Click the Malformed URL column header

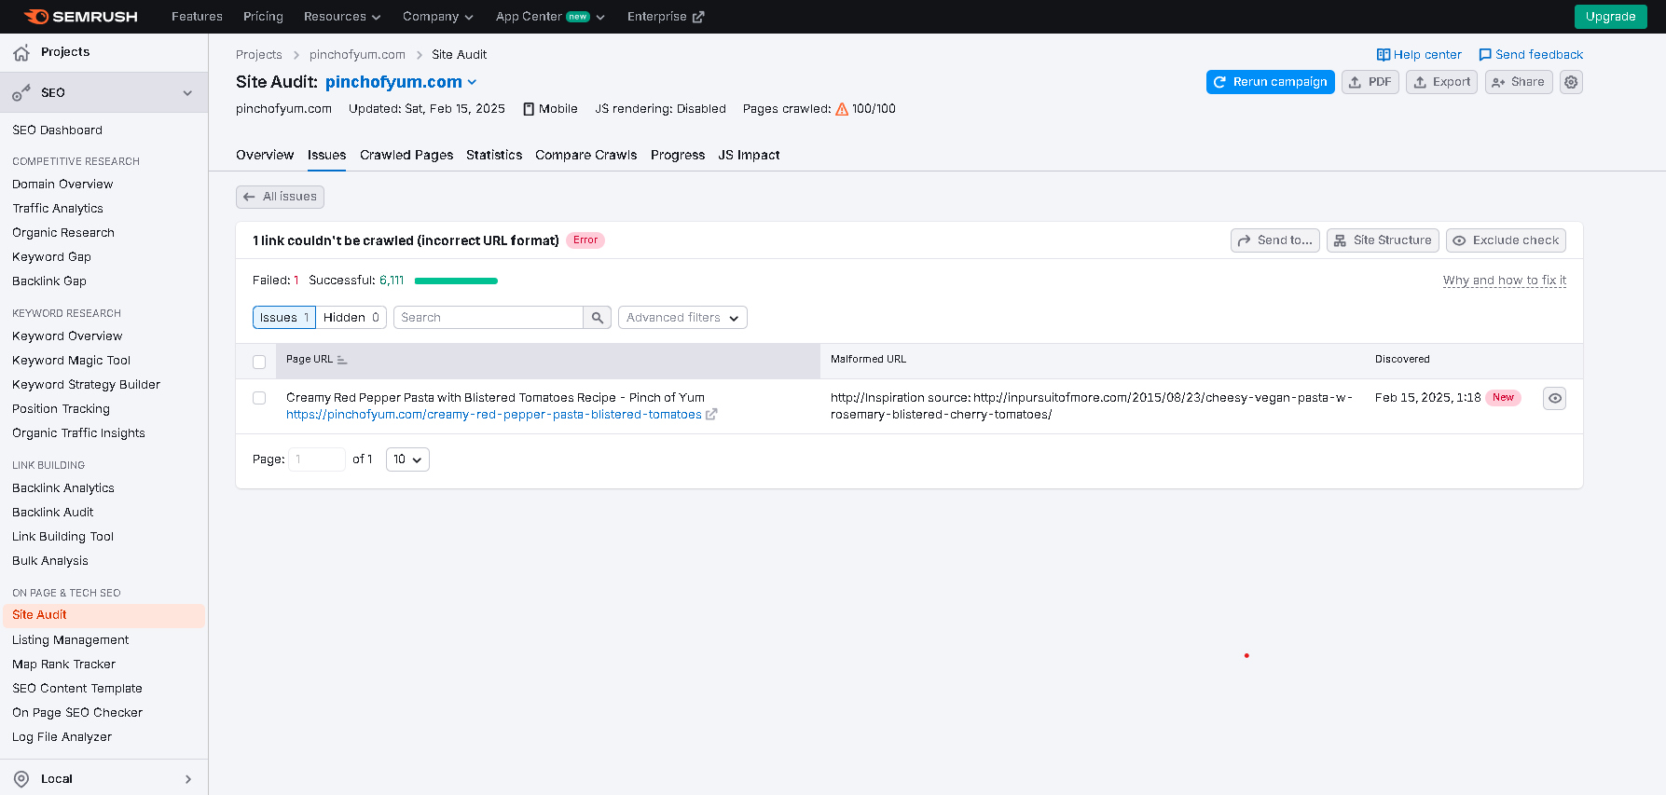coord(868,360)
